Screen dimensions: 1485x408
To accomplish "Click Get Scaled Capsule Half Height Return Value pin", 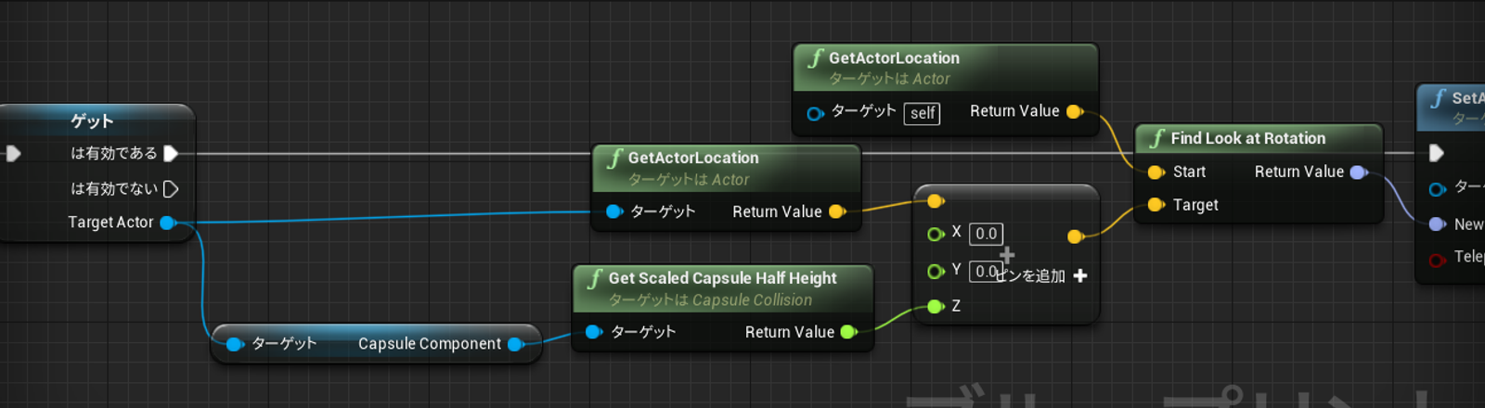I will tap(848, 332).
